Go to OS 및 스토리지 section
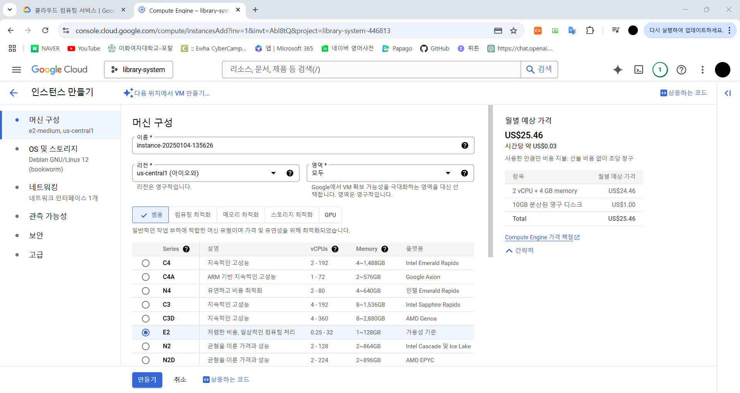 pos(61,159)
